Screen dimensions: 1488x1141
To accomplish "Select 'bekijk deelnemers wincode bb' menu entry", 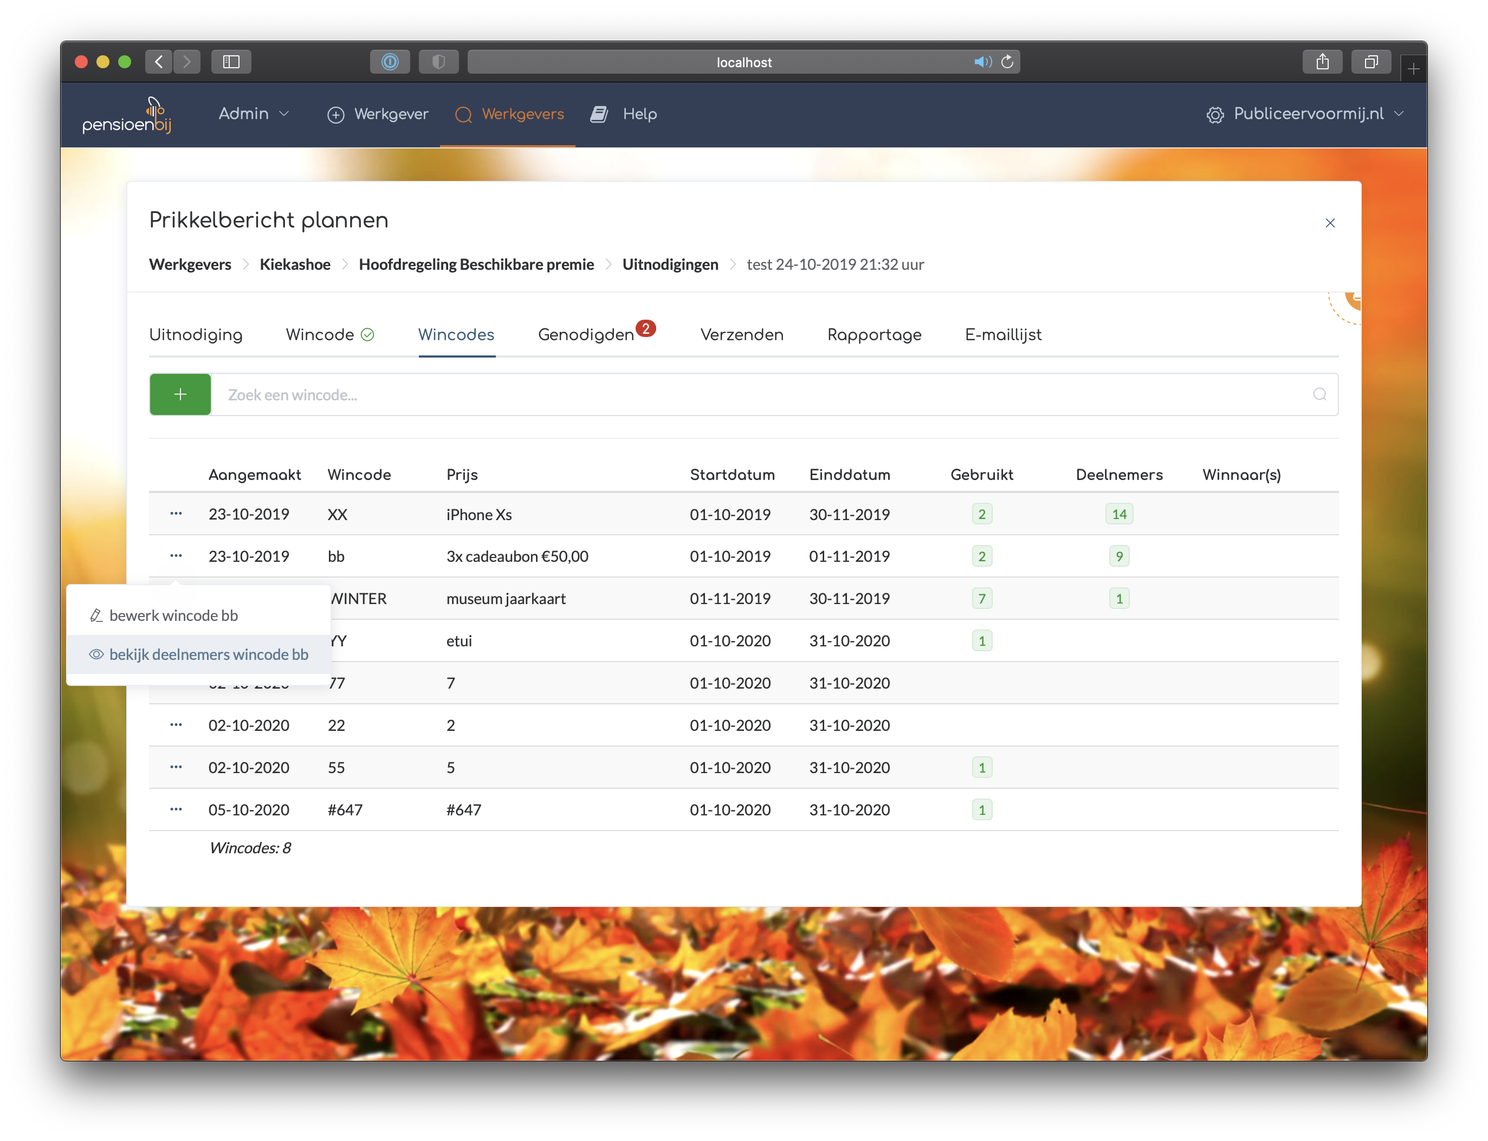I will tap(208, 654).
